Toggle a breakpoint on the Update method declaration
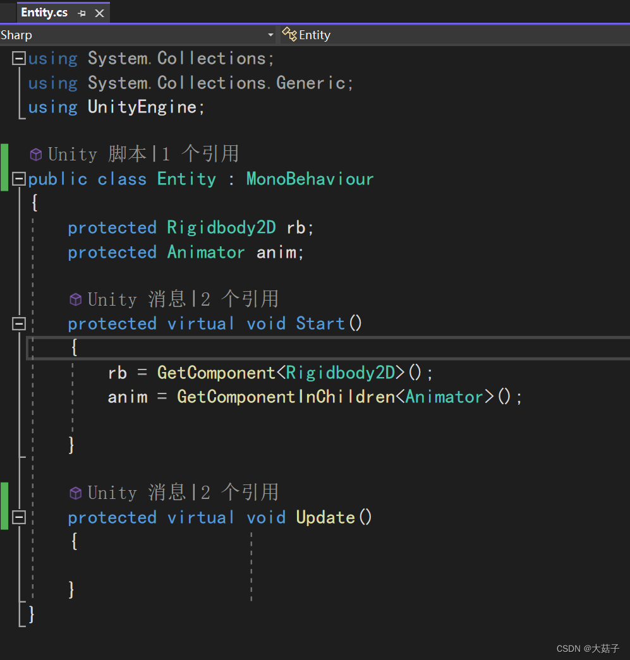This screenshot has width=630, height=660. (x=6, y=517)
